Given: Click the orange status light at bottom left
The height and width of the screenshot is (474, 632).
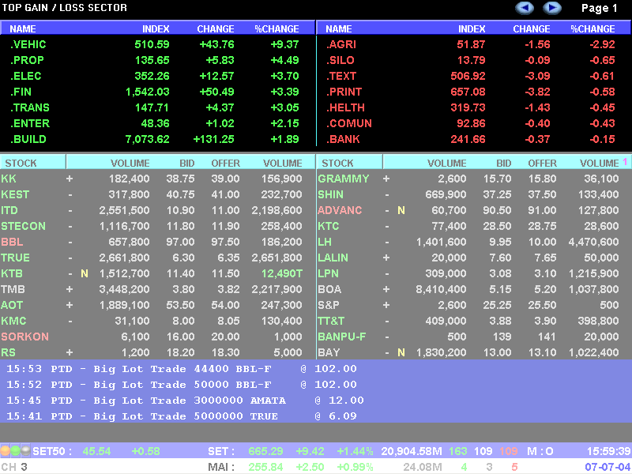Looking at the screenshot, I should (x=6, y=450).
